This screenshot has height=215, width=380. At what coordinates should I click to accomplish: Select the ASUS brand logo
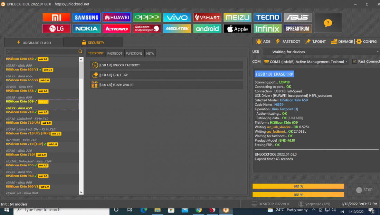(x=297, y=17)
